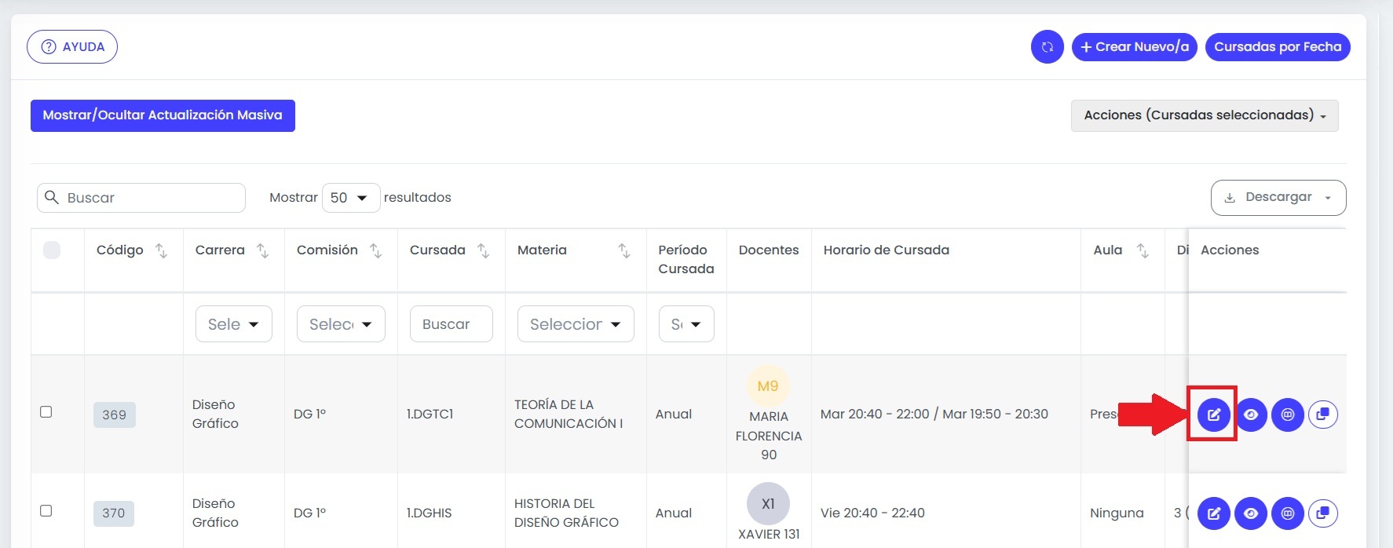Click the circular third action icon for row 369
Viewport: 1393px width, 548px height.
coord(1288,415)
